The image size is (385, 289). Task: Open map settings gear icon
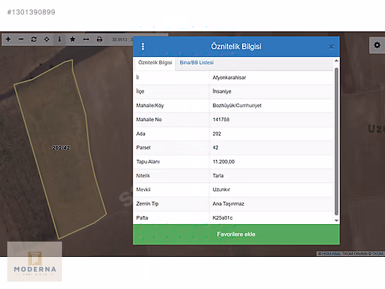[377, 45]
